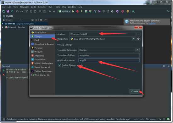173x123 pixels.
Task: Close terminal session with red X
Action: tap(4, 75)
